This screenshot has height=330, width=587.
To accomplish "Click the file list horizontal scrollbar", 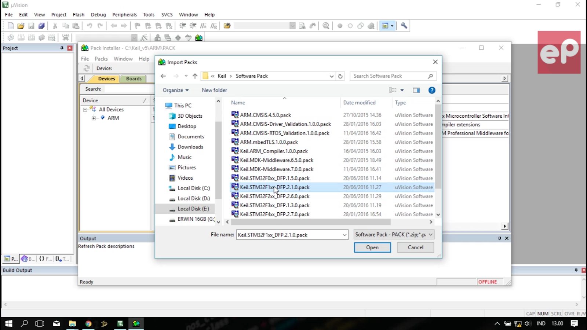I will click(x=310, y=222).
